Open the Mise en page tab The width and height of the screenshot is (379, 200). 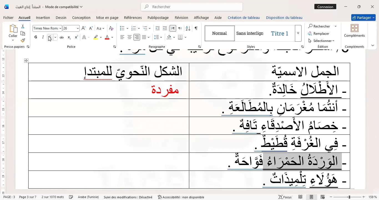point(107,17)
